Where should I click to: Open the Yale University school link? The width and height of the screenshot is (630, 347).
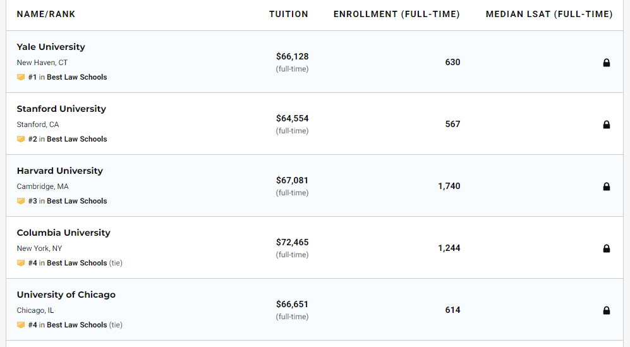pos(51,47)
